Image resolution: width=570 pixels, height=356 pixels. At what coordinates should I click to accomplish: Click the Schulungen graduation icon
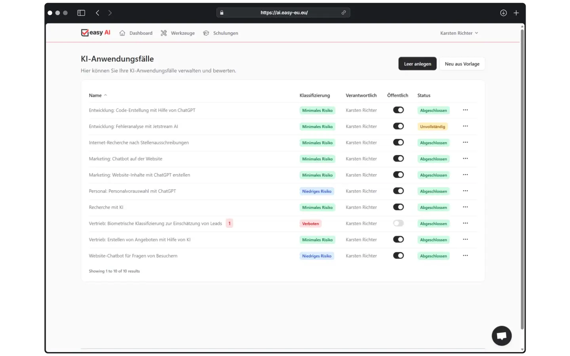click(206, 33)
